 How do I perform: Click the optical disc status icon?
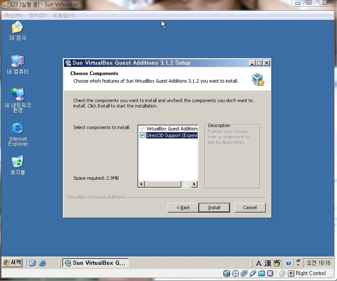point(235,273)
